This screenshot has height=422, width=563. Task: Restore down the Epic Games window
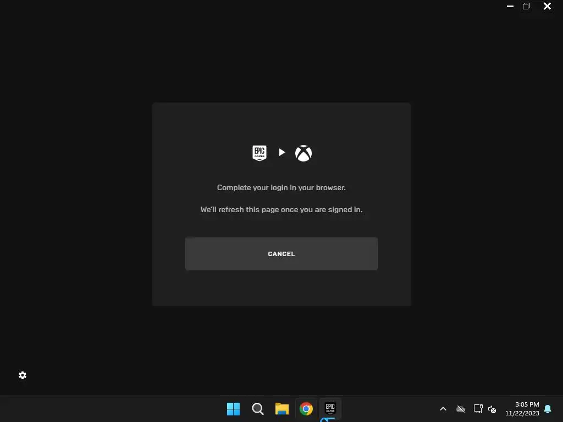[526, 6]
